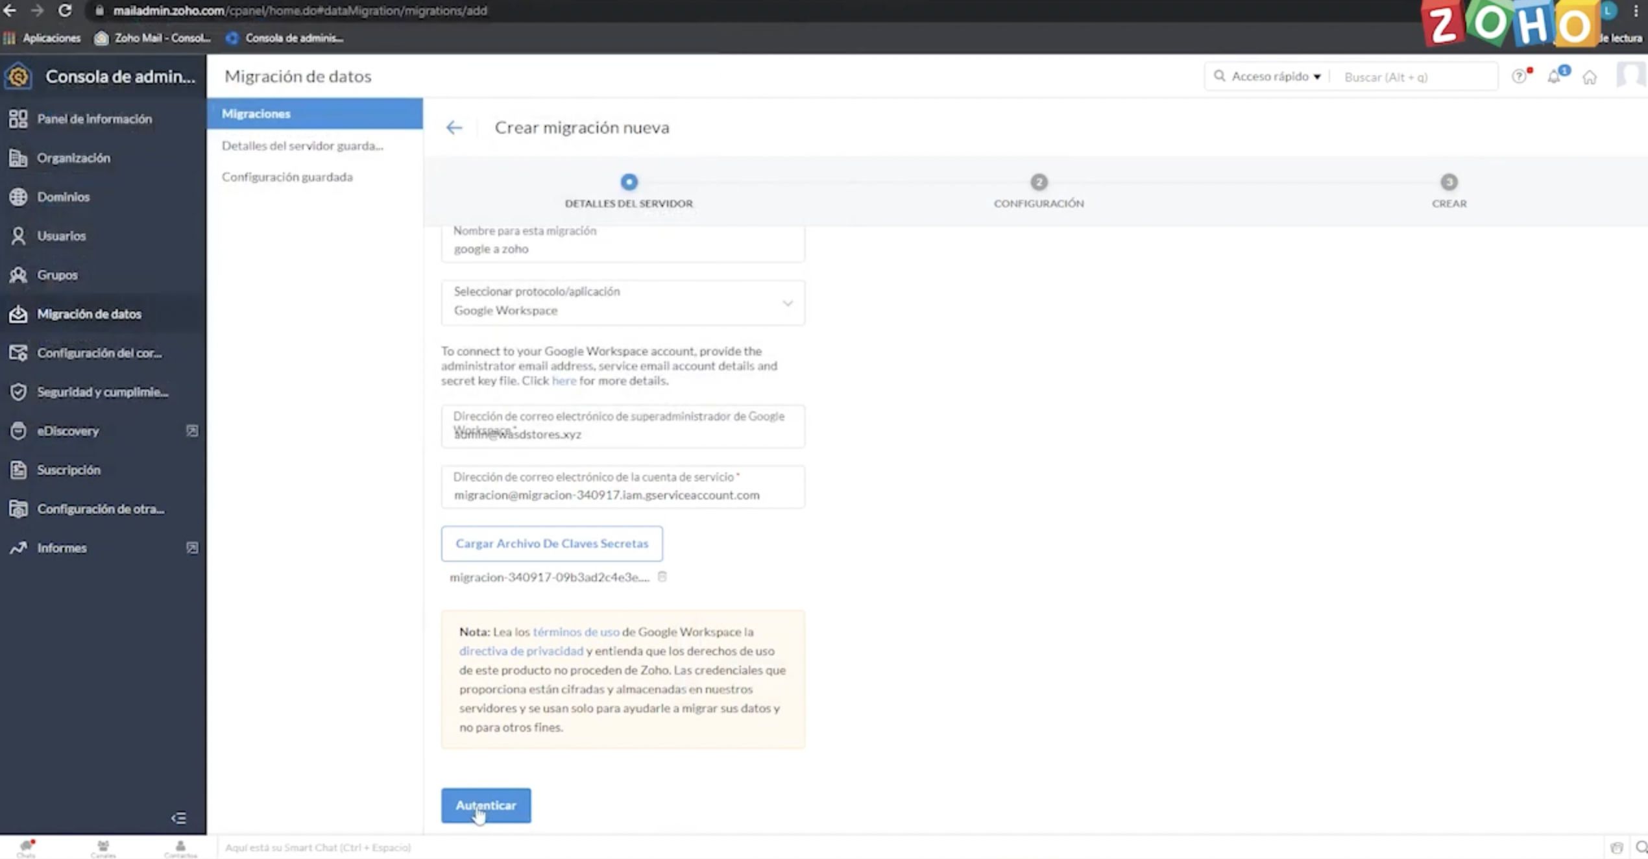The image size is (1648, 859).
Task: Click the superadministrador email input field
Action: 623,426
